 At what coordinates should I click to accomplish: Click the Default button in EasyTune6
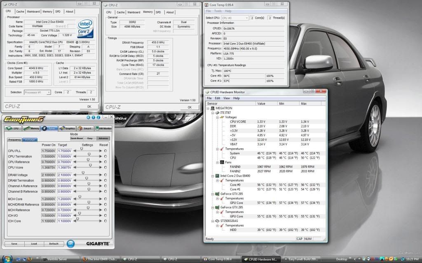(x=54, y=244)
